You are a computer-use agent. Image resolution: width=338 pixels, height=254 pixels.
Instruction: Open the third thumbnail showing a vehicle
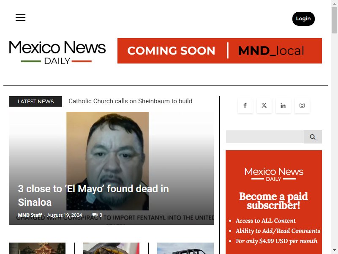(185, 248)
